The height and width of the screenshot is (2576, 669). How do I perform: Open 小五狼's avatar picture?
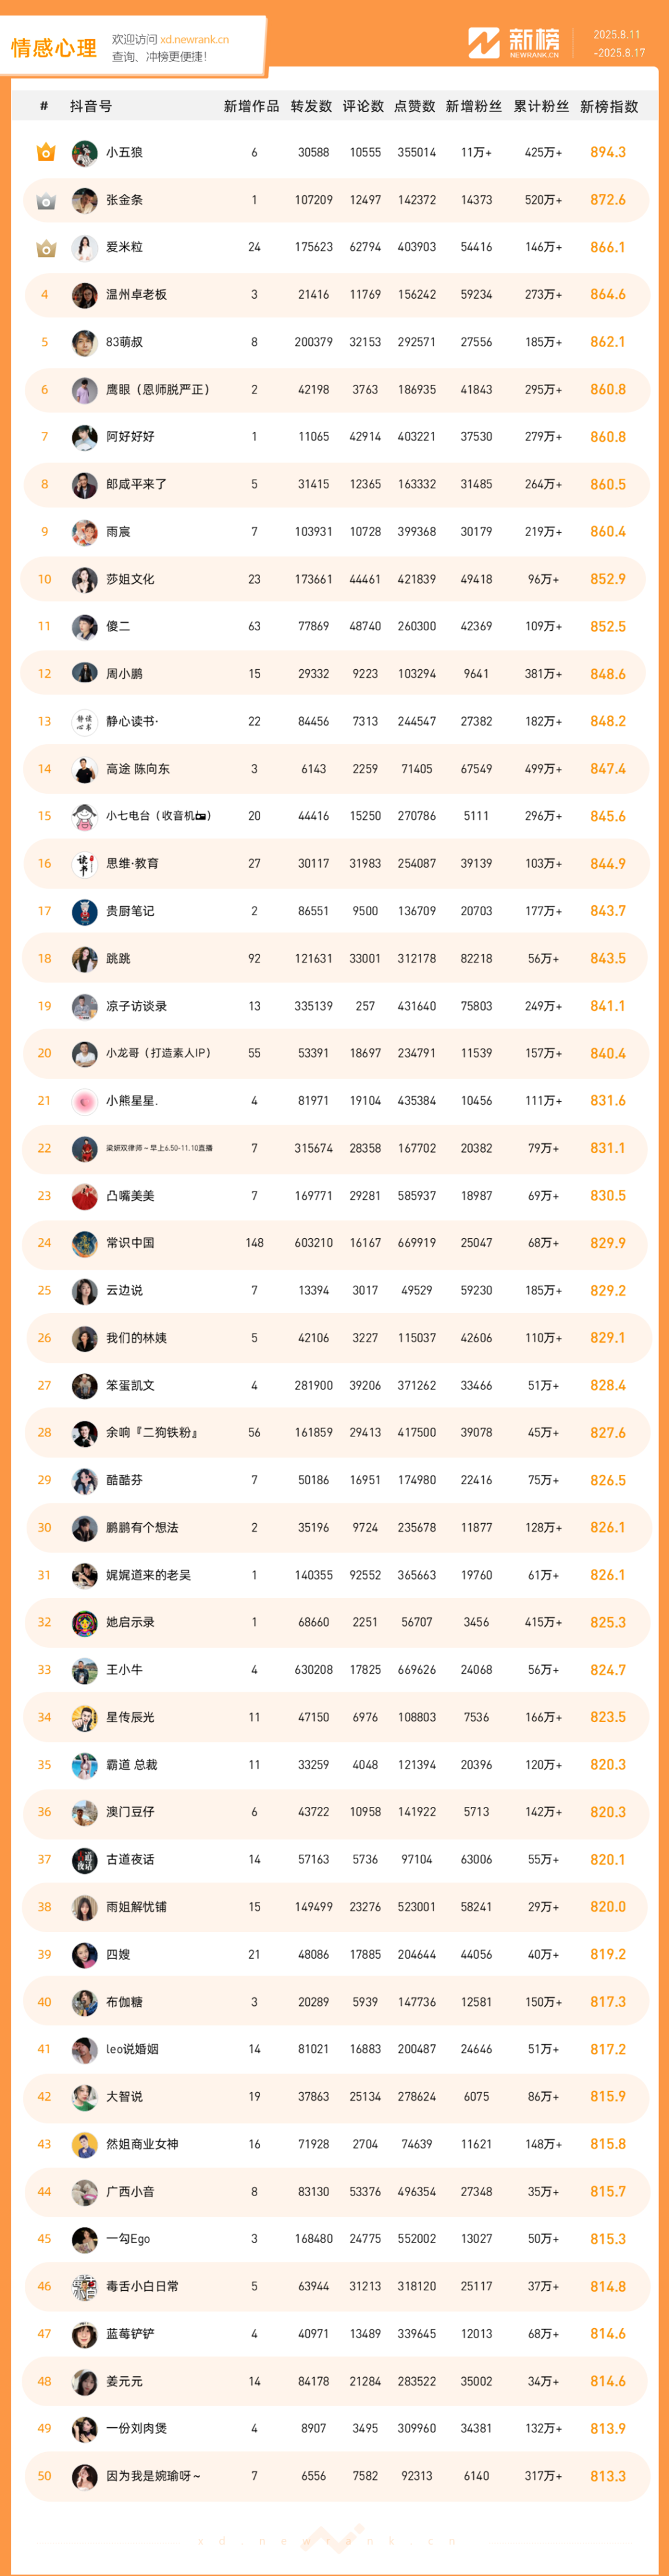(x=84, y=153)
